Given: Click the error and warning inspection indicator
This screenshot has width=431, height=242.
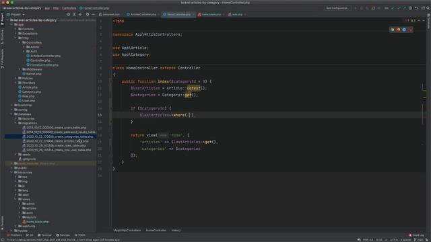Looking at the screenshot, I should click(x=410, y=21).
